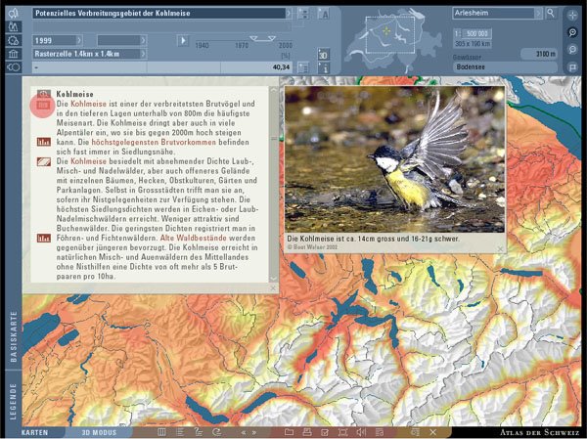Go to previous with « arrow
This screenshot has height=439, width=587.
point(244,432)
